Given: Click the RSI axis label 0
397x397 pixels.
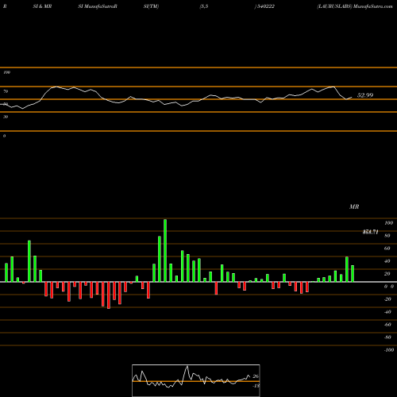Looking at the screenshot, I should [x=4, y=136].
